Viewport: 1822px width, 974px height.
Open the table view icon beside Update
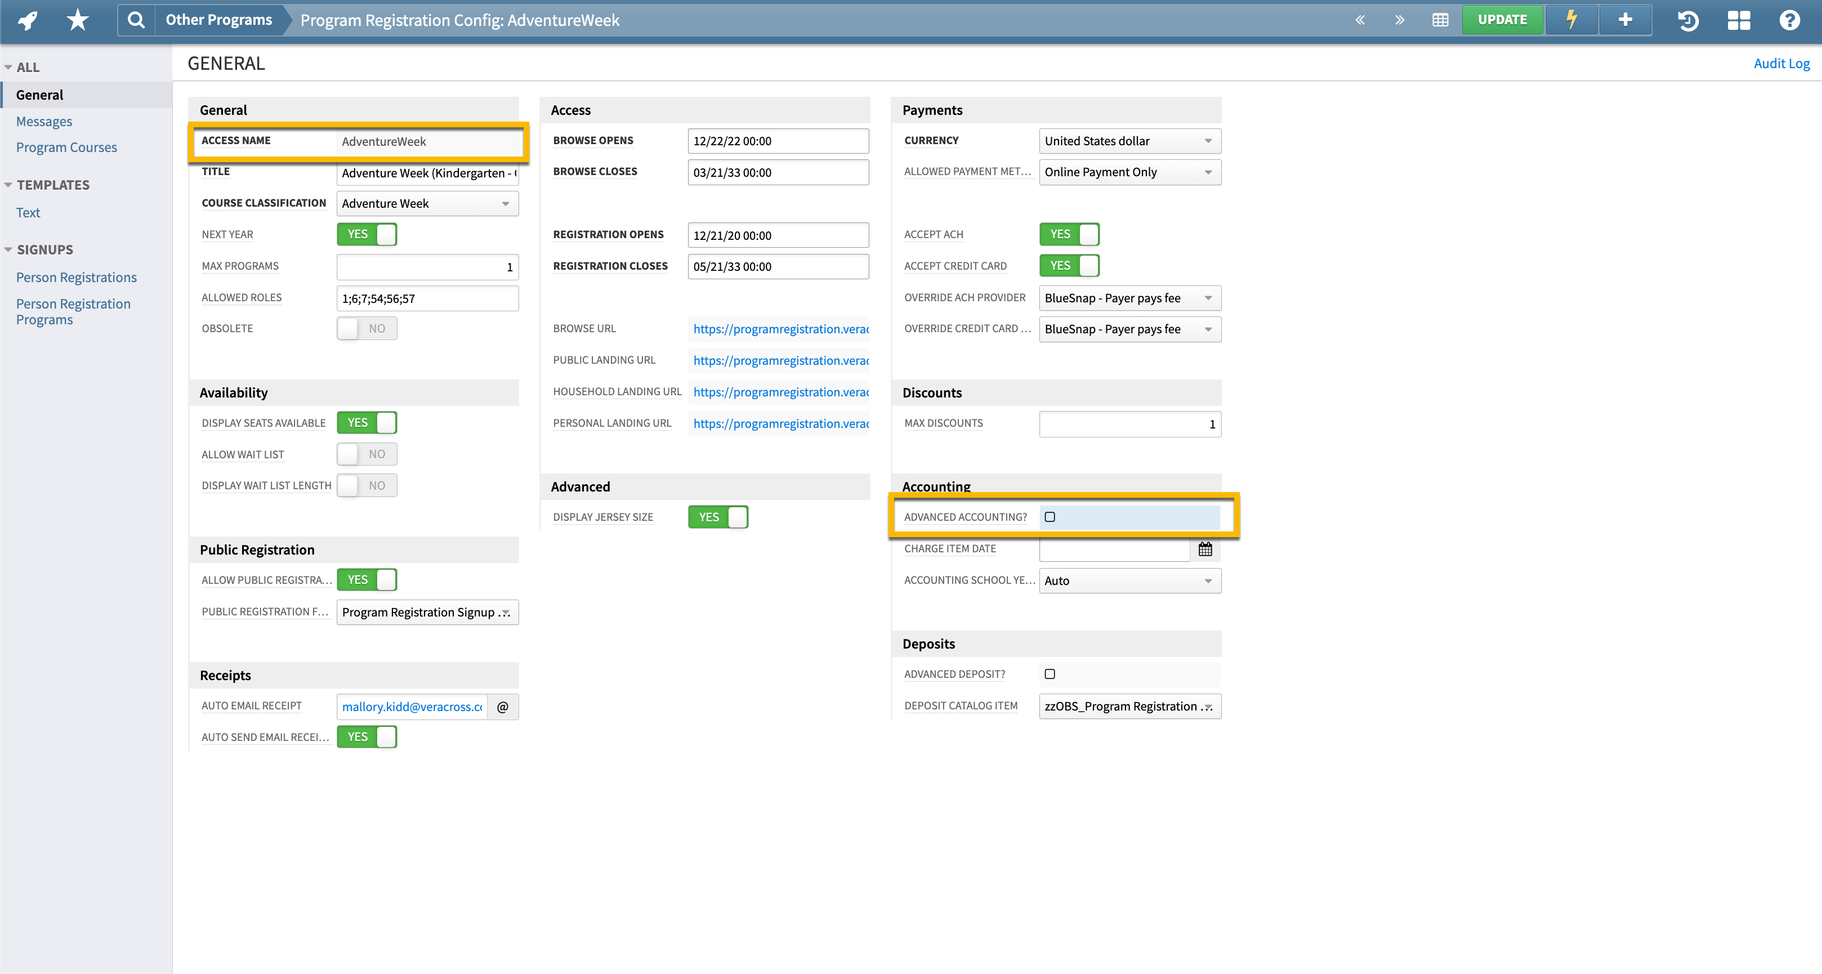pyautogui.click(x=1440, y=20)
